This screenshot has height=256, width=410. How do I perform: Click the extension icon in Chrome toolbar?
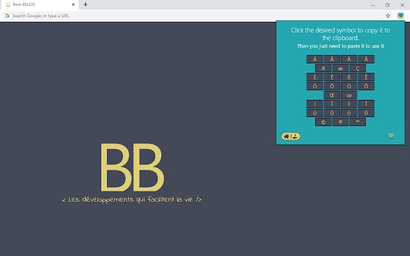point(400,15)
